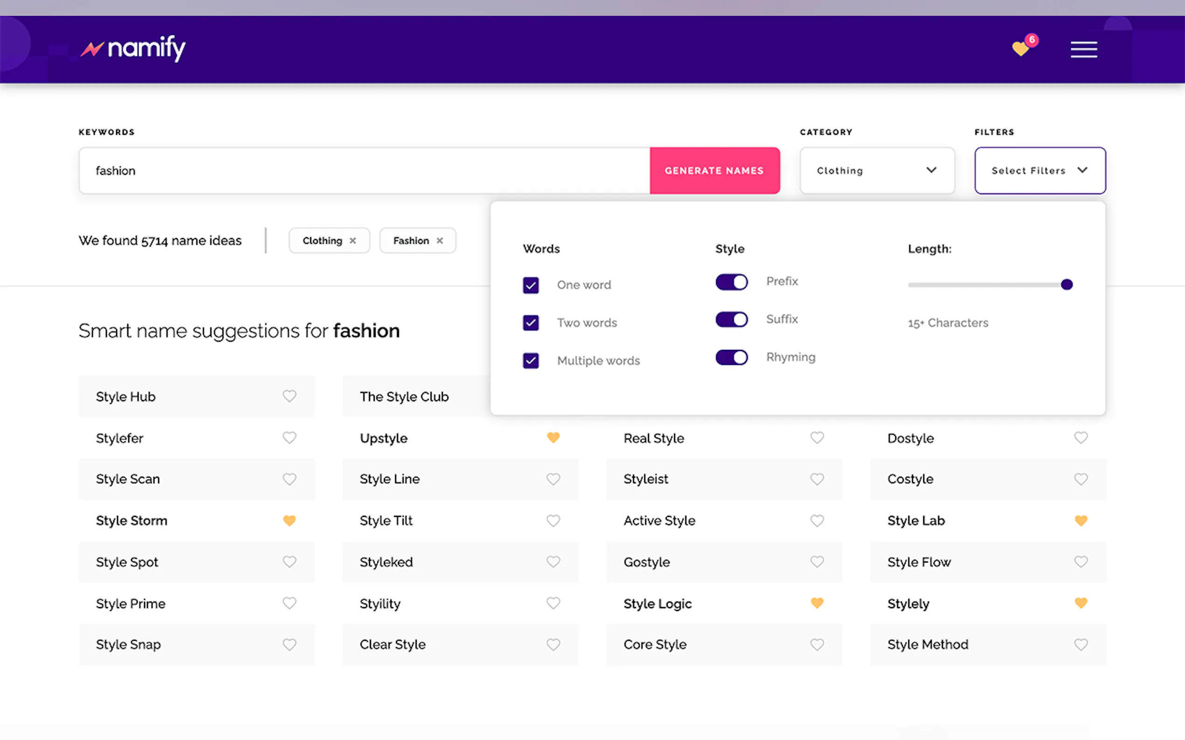Uncheck the One word checkbox

[x=530, y=285]
